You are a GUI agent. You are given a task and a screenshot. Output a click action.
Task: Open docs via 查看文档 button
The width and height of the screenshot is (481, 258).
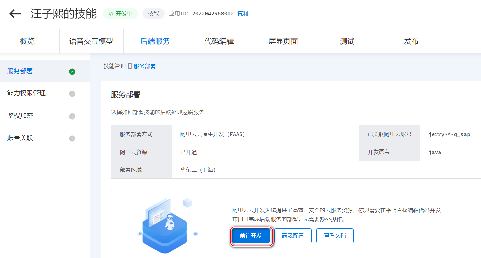point(335,236)
